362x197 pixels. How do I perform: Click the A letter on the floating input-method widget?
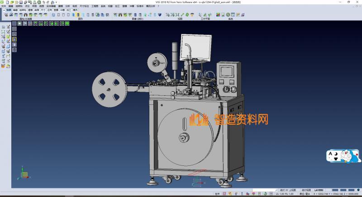pyautogui.click(x=330, y=154)
